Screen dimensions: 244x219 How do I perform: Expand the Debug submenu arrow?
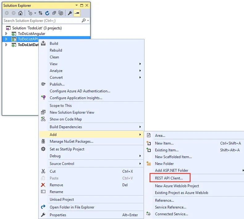click(x=140, y=156)
